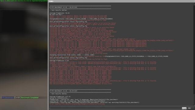Image resolution: width=195 pixels, height=110 pixels.
Task: Click the last 'Average framerate' line near bottom
Action: [x=60, y=97]
